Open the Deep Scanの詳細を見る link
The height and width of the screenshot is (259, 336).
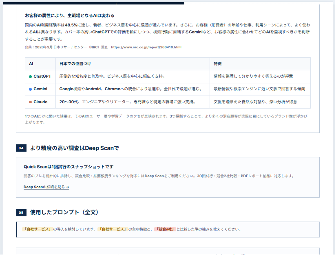[x=46, y=187]
